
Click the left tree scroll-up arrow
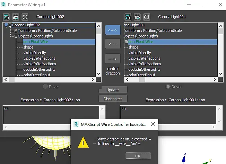pyautogui.click(x=98, y=26)
